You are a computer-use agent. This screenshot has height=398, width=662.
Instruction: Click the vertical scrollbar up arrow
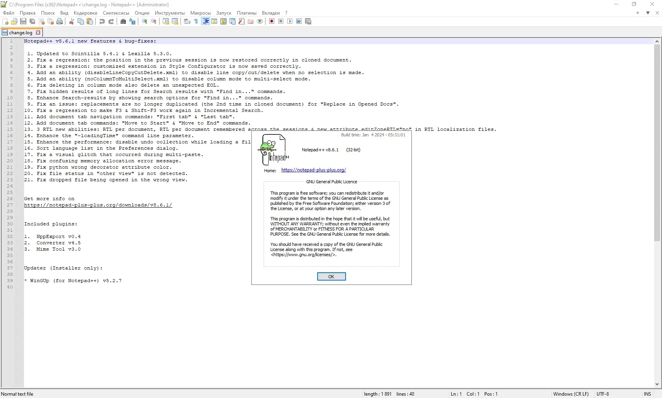(657, 41)
